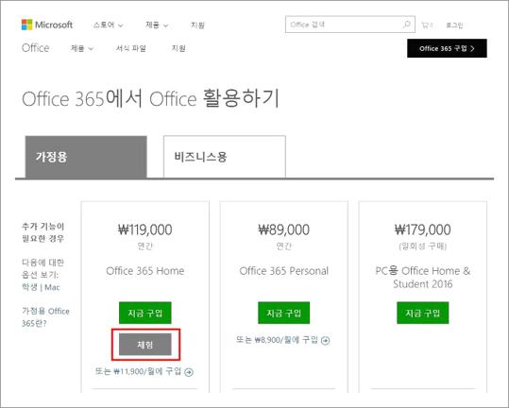
Task: Expand the Office bar 제품 dropdown
Action: tap(82, 48)
